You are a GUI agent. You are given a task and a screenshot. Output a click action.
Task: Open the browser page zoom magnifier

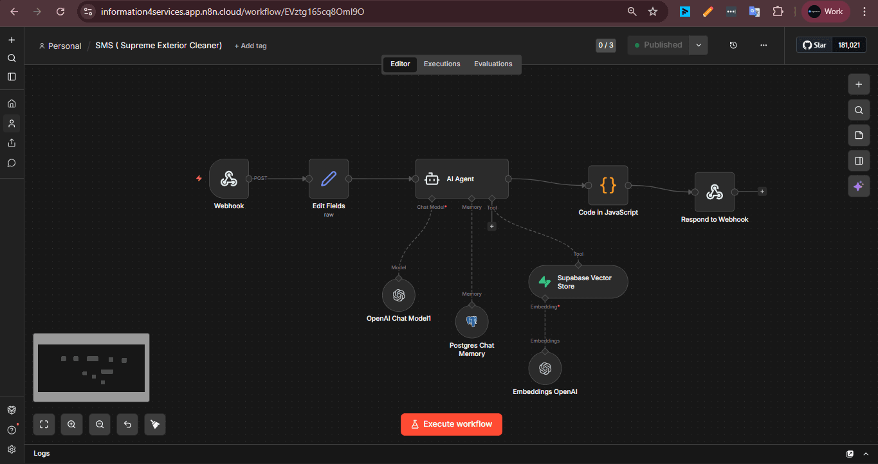coord(632,12)
